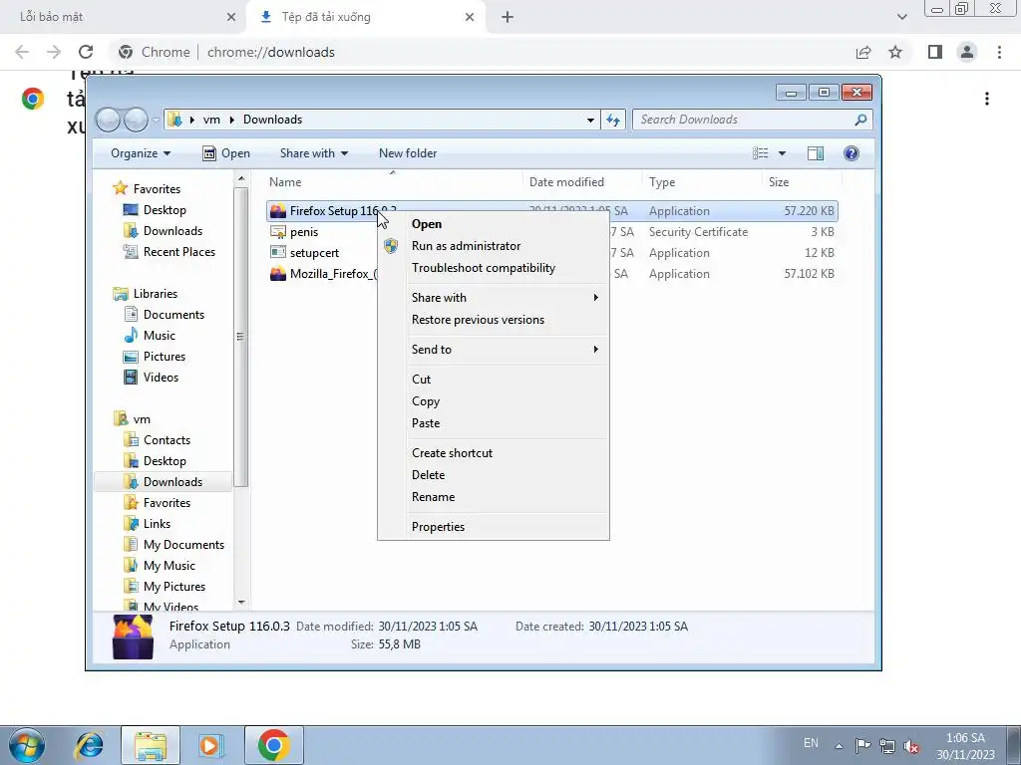
Task: Launch Internet Explorer from the taskbar
Action: click(89, 745)
